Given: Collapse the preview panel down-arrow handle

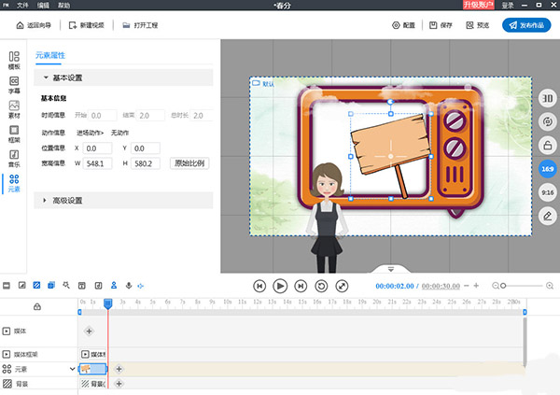Looking at the screenshot, I should [391, 269].
